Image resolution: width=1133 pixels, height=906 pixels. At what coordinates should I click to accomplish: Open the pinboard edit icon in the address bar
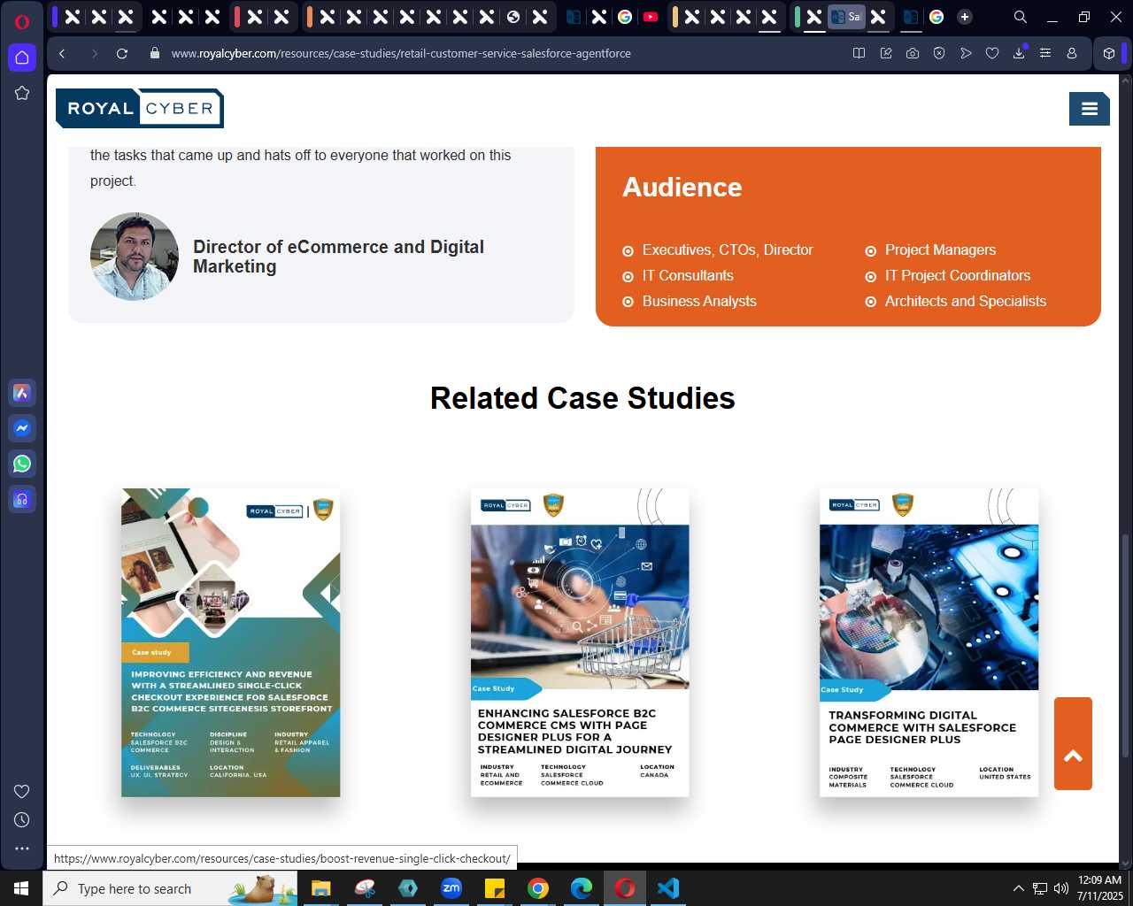[886, 53]
